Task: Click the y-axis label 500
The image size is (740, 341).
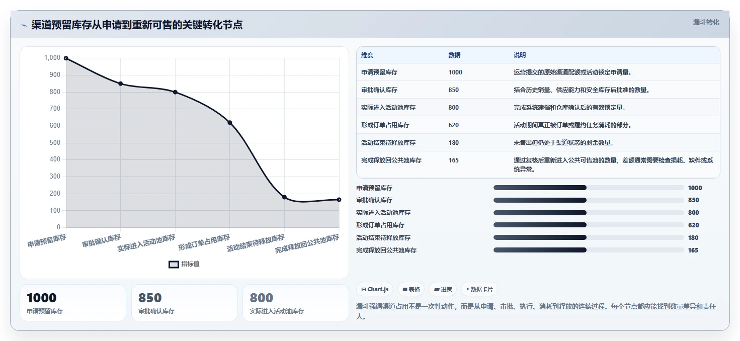Action: click(x=55, y=143)
